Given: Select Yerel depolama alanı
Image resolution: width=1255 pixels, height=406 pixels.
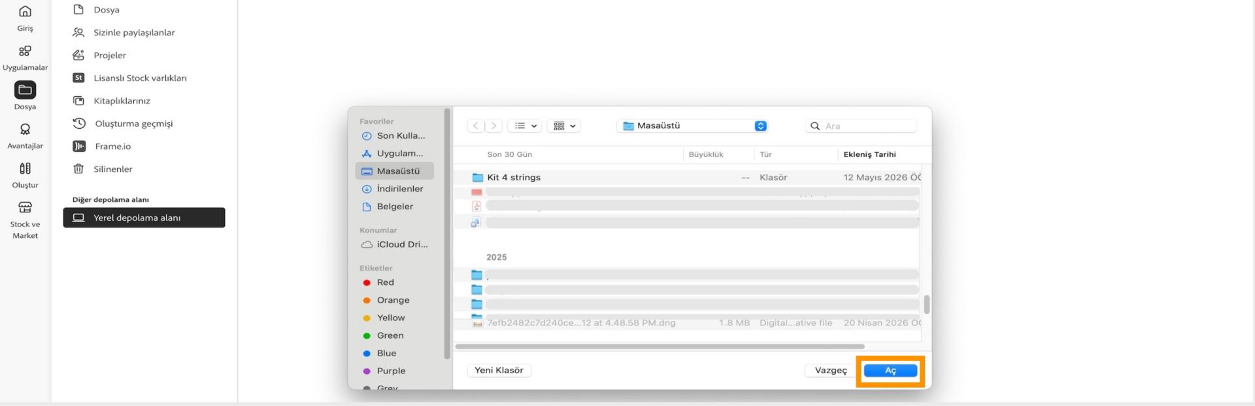Looking at the screenshot, I should tap(144, 218).
